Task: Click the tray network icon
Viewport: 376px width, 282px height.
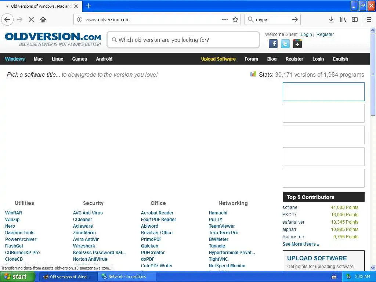Action: click(348, 277)
